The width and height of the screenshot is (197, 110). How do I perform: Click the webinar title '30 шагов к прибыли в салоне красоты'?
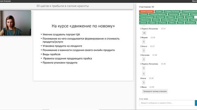tap(62, 6)
